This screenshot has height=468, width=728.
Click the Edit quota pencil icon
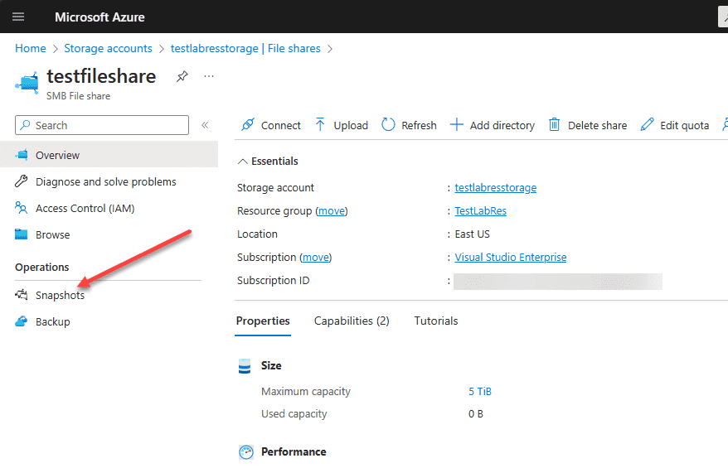(647, 124)
